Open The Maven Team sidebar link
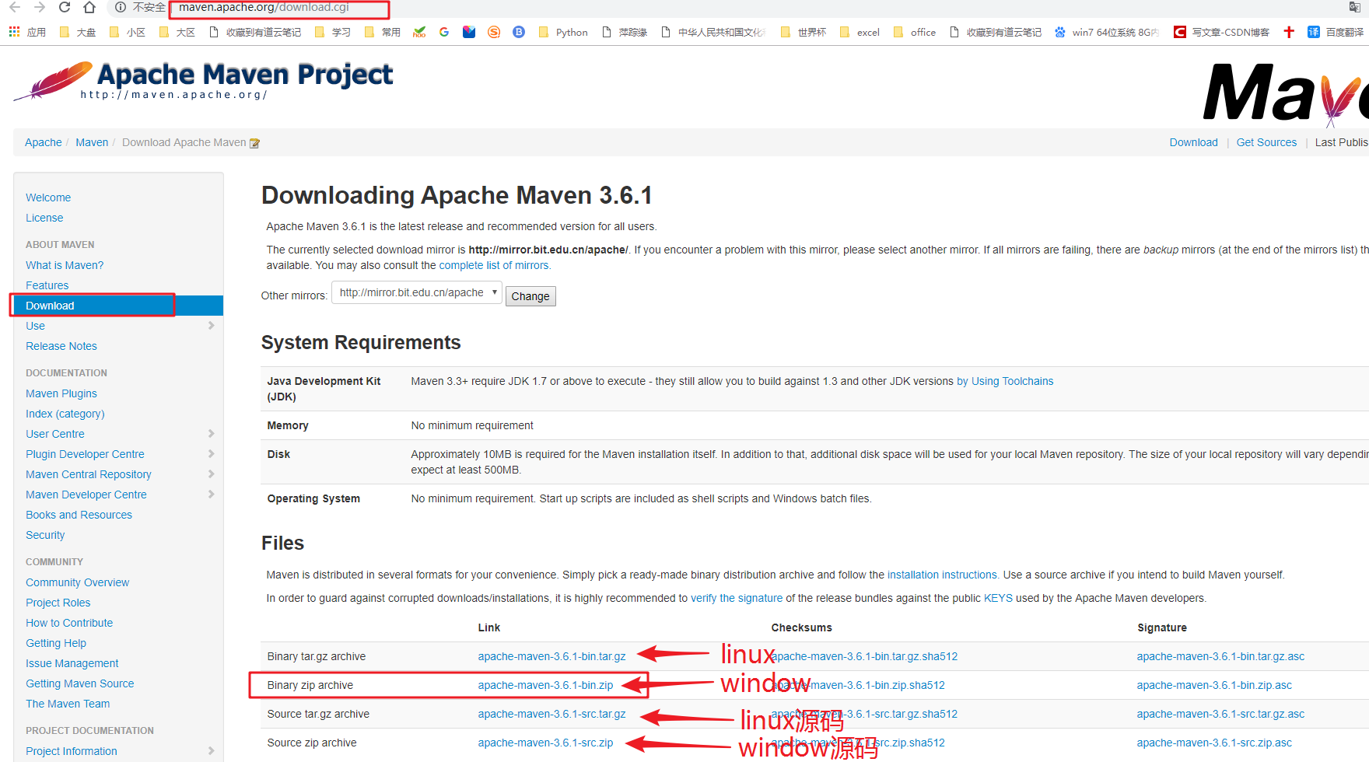This screenshot has width=1369, height=762. click(68, 704)
